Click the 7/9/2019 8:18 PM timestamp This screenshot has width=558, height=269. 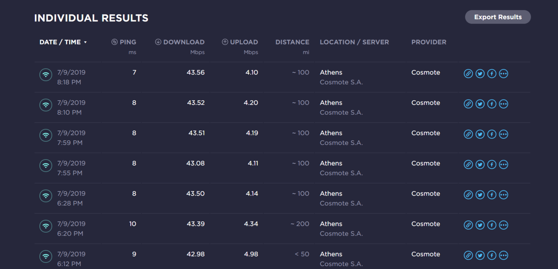71,77
